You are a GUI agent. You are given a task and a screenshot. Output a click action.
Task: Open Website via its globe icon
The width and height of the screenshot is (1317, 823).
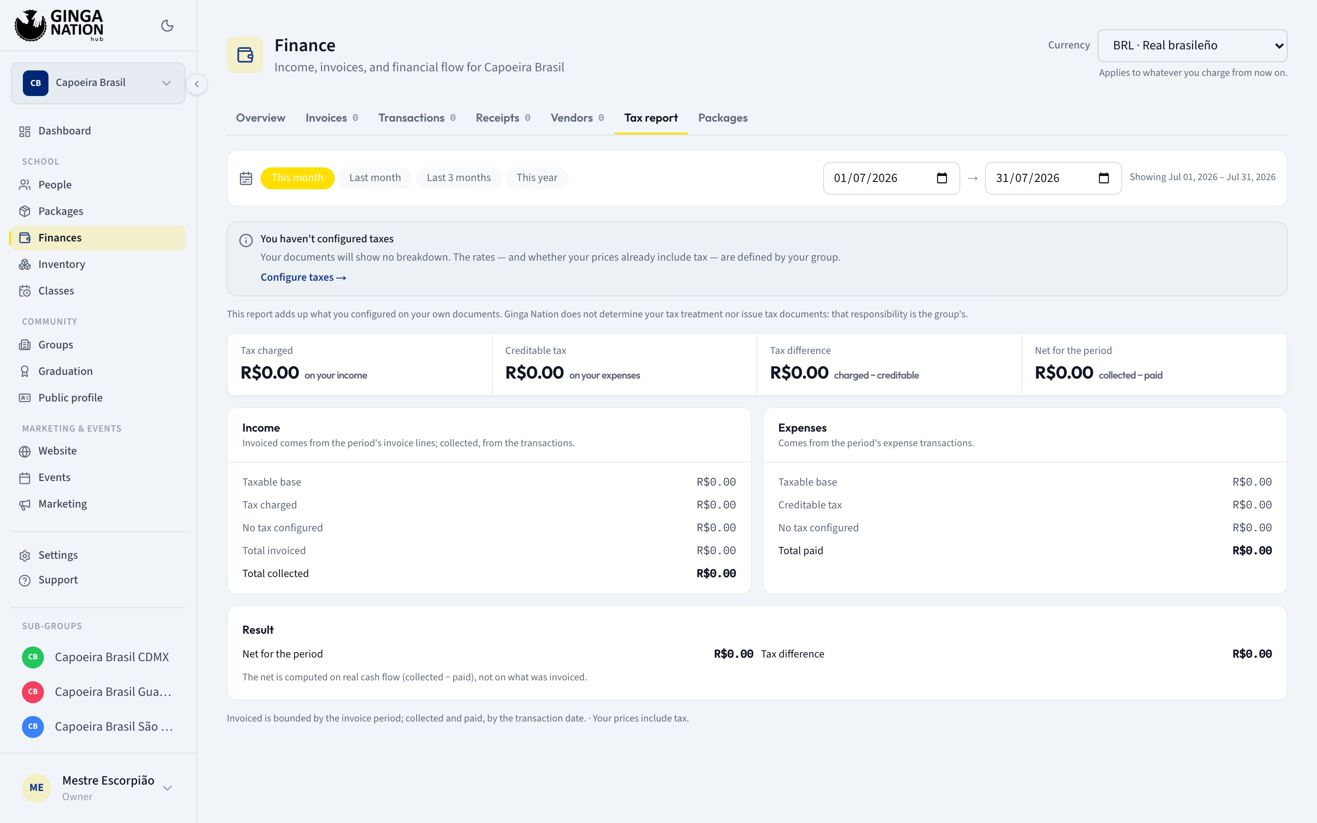pyautogui.click(x=25, y=451)
